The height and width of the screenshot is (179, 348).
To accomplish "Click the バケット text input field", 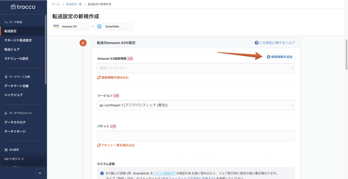I will pos(196,136).
